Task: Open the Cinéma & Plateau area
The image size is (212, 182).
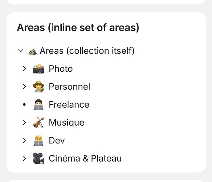Action: pos(85,158)
